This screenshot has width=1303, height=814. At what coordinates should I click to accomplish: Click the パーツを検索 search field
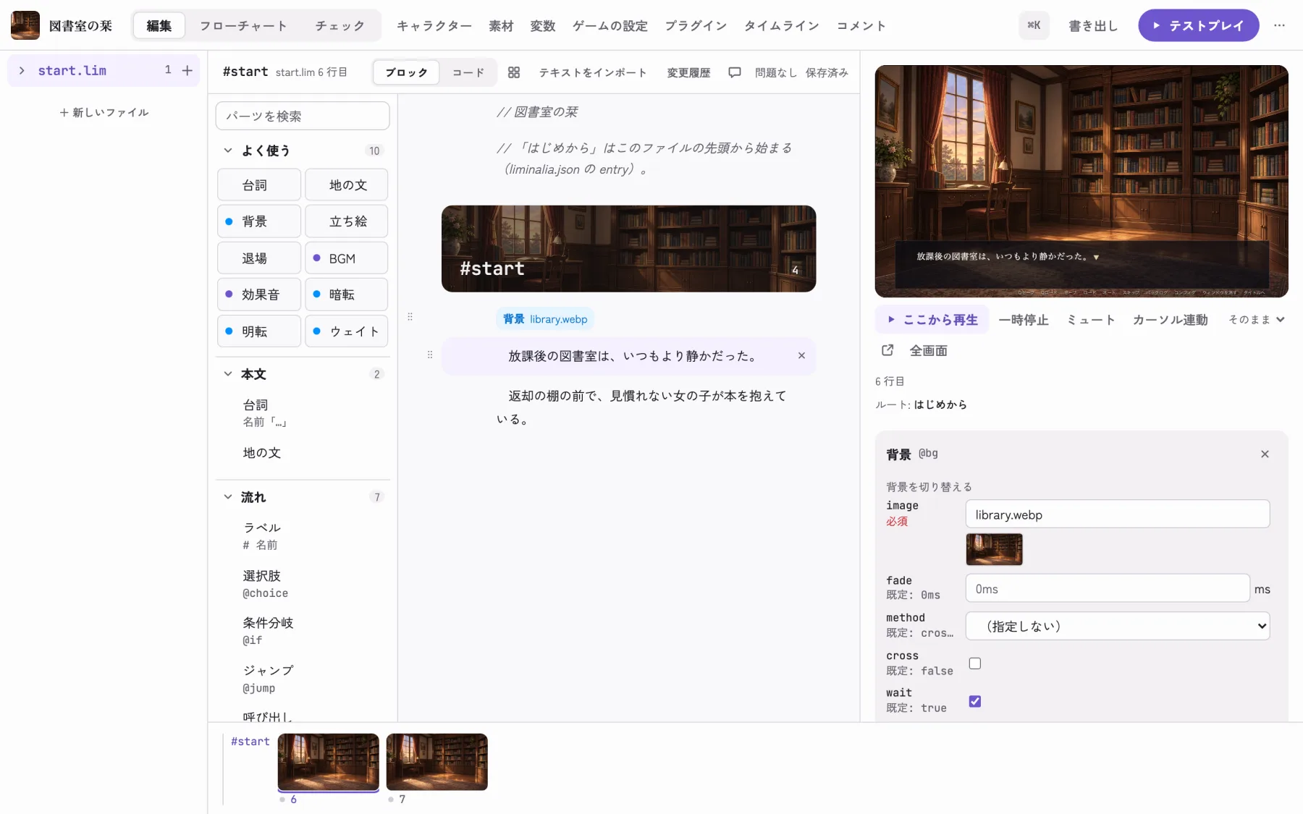pyautogui.click(x=303, y=116)
